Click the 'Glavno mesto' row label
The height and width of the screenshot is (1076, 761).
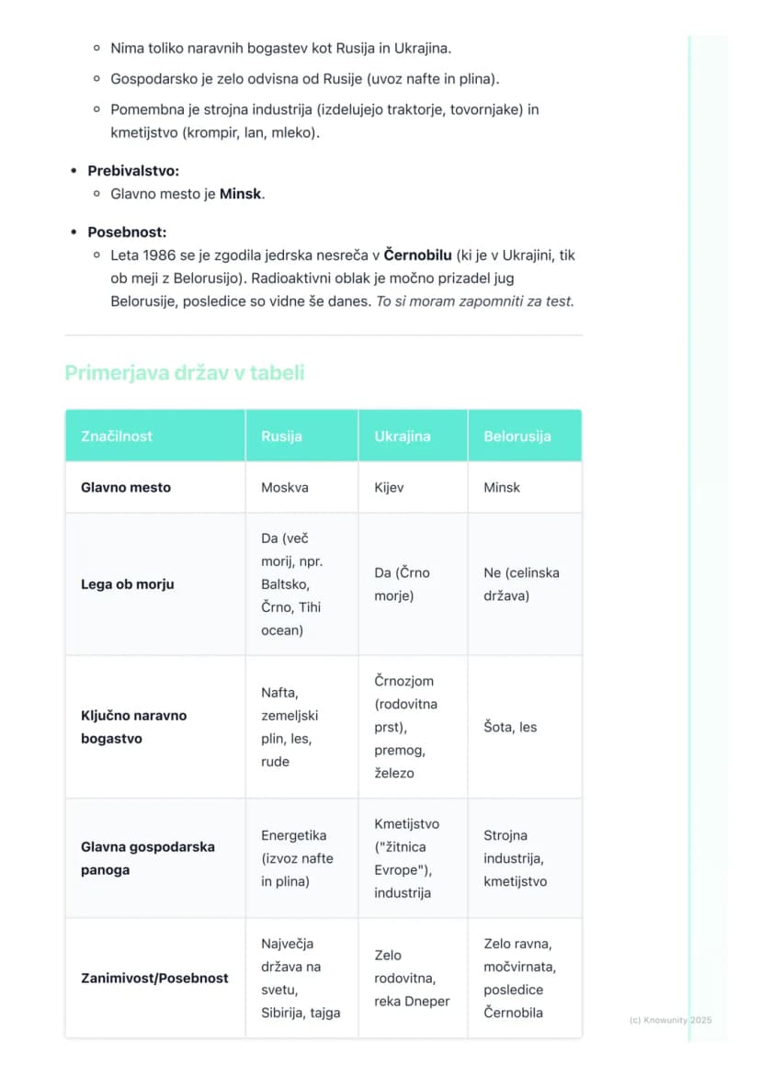tap(126, 487)
